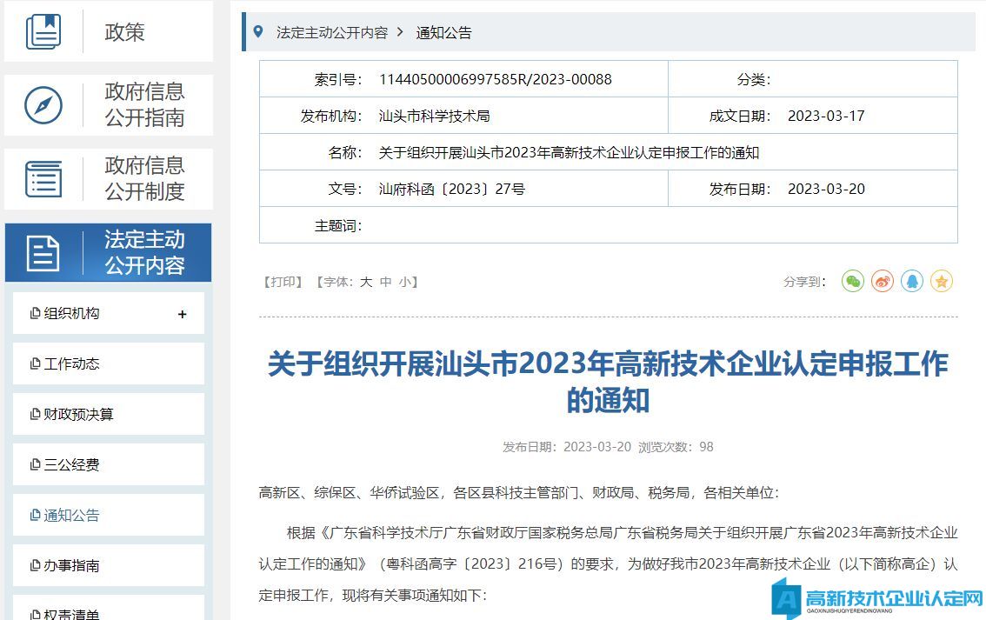Click the list icon for 政府信息公开制度
This screenshot has width=986, height=620.
(x=43, y=179)
